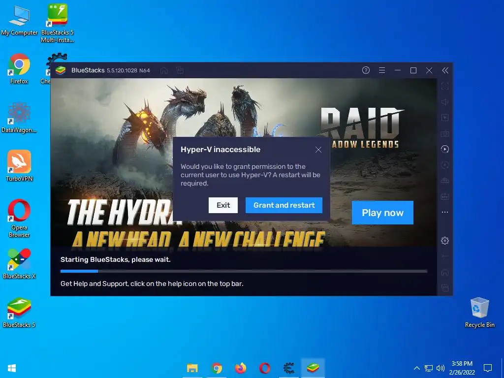
Task: Open Chrome from the taskbar
Action: pyautogui.click(x=217, y=368)
